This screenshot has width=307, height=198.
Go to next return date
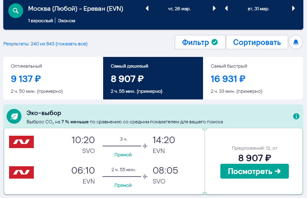coord(293,9)
